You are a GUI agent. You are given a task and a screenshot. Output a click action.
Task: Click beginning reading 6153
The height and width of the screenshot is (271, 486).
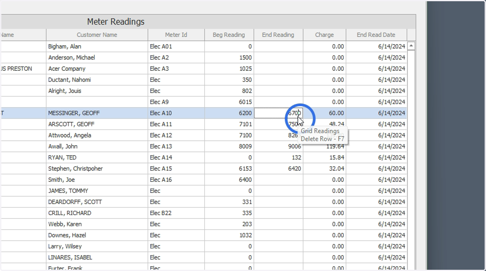tap(245, 169)
